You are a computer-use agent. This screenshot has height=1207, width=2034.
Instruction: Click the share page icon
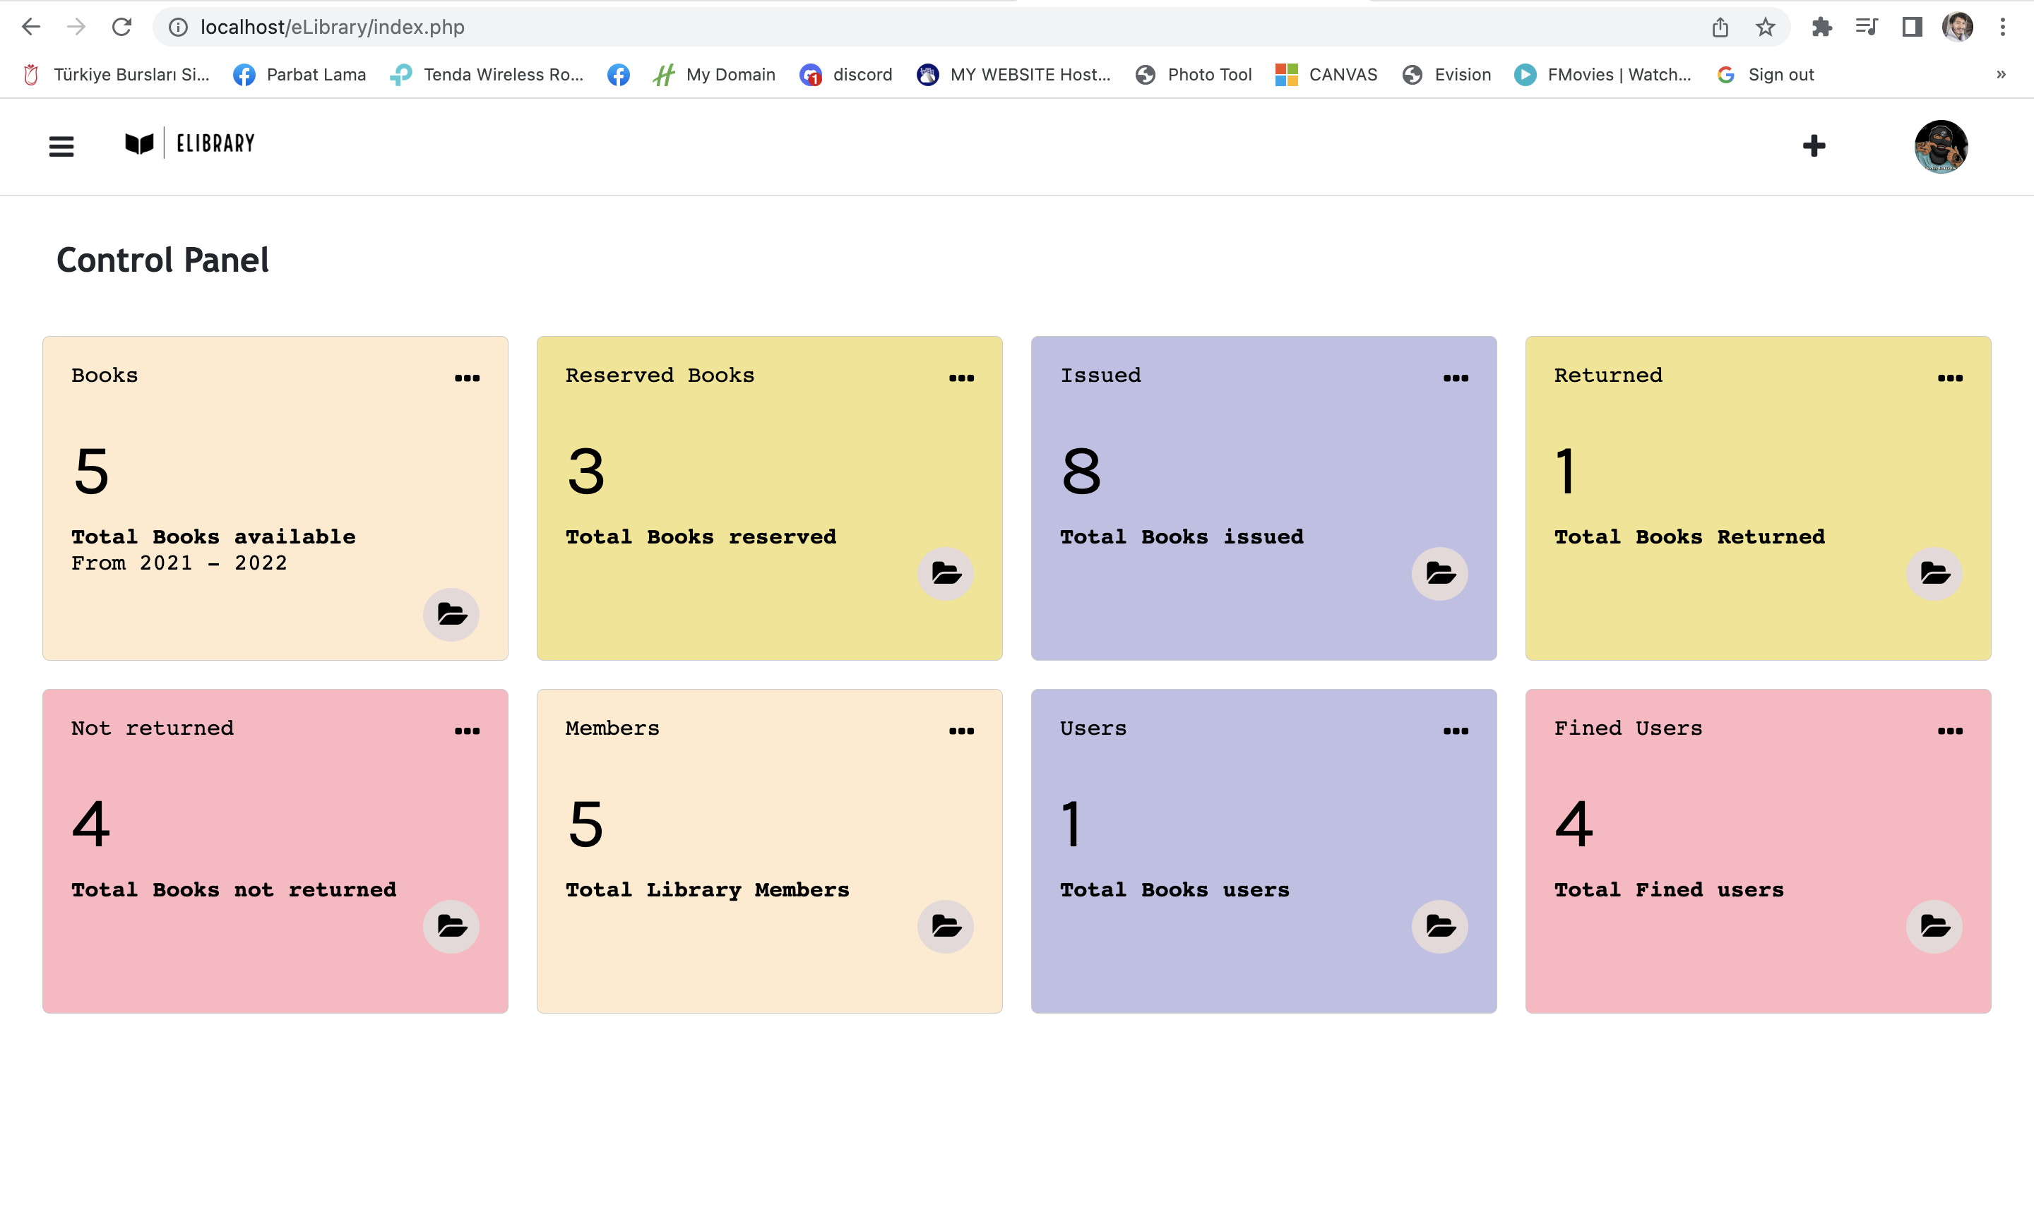tap(1720, 28)
